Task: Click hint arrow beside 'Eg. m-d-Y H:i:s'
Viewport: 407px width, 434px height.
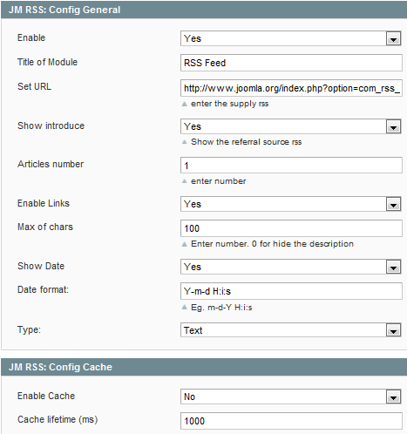Action: tap(184, 308)
